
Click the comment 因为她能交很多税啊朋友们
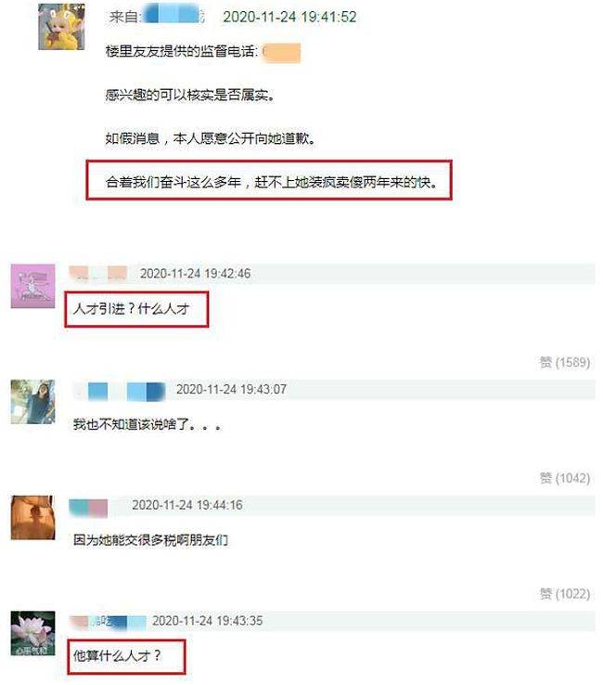[x=150, y=540]
